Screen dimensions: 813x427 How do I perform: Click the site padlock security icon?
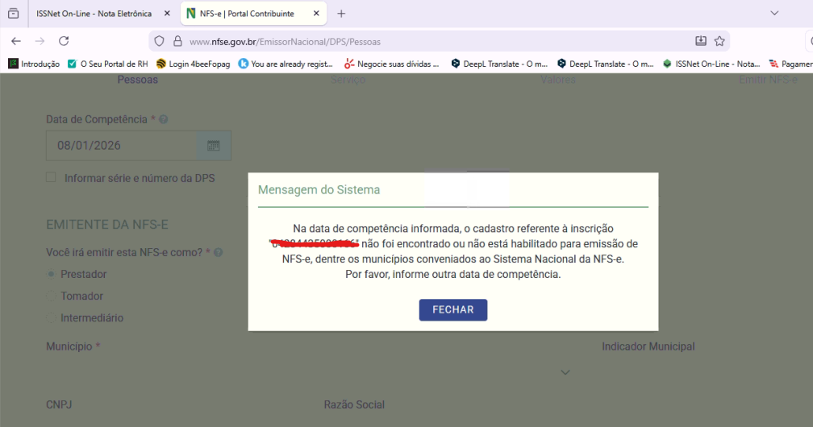pyautogui.click(x=178, y=41)
